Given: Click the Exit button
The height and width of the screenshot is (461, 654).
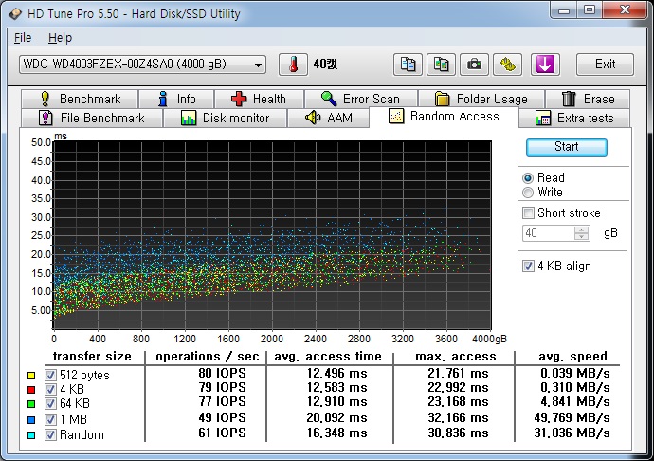Looking at the screenshot, I should 605,65.
